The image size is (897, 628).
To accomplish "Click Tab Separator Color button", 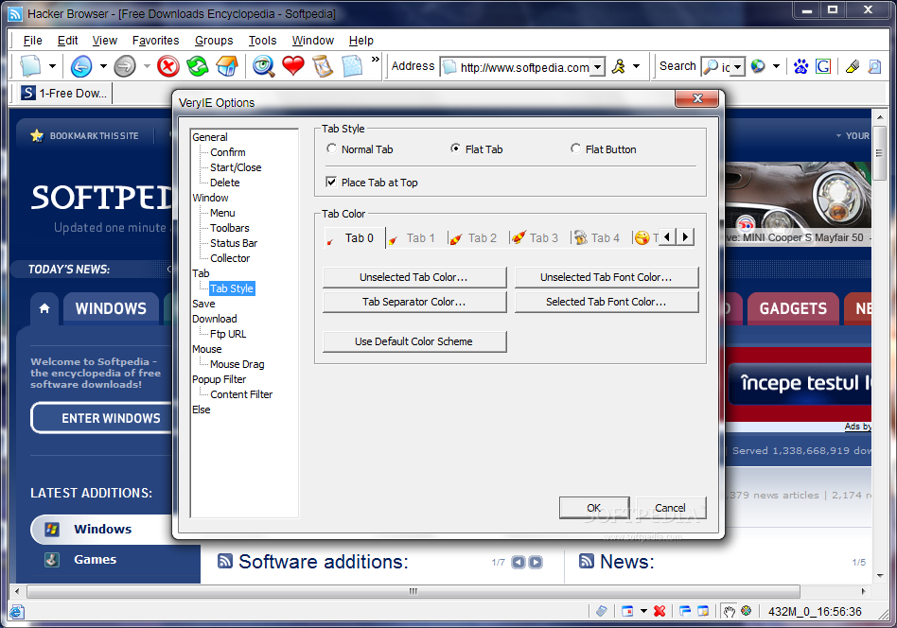I will 414,302.
